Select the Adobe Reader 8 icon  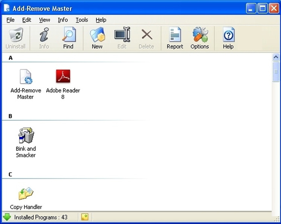pos(63,76)
